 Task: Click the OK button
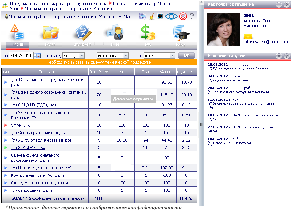[187, 55]
